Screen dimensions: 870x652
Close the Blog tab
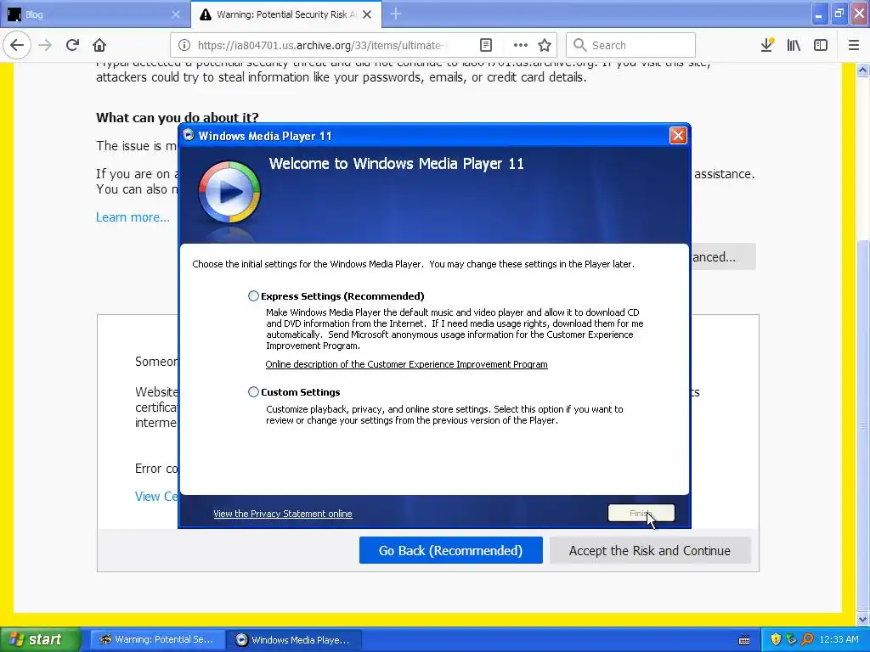tap(176, 14)
